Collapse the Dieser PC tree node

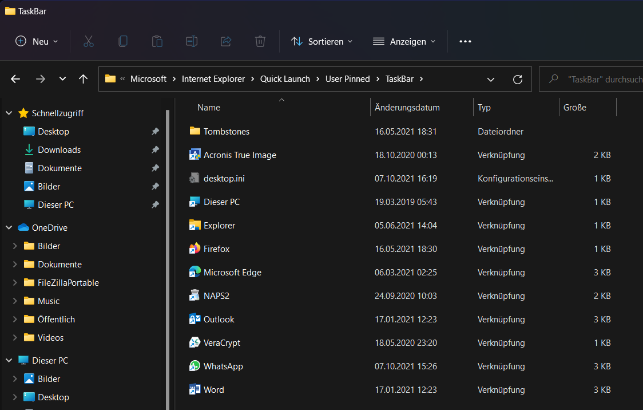(x=9, y=360)
